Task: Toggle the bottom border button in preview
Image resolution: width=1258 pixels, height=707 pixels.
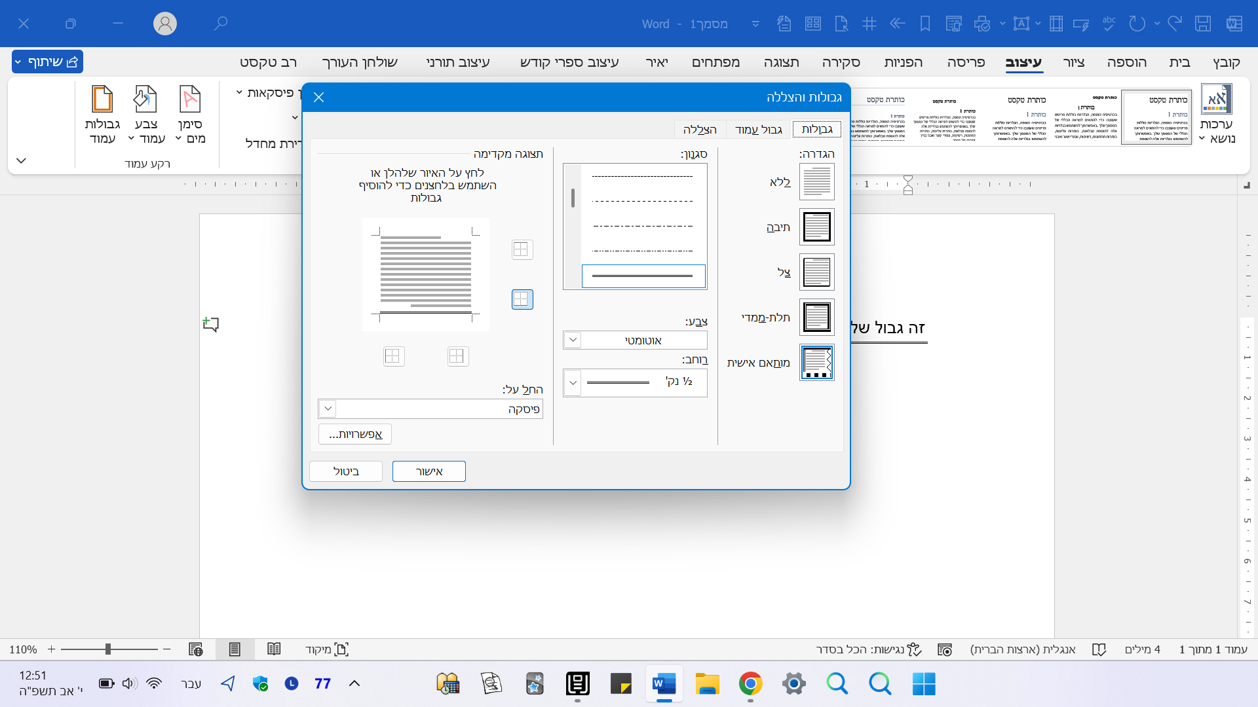Action: click(522, 299)
